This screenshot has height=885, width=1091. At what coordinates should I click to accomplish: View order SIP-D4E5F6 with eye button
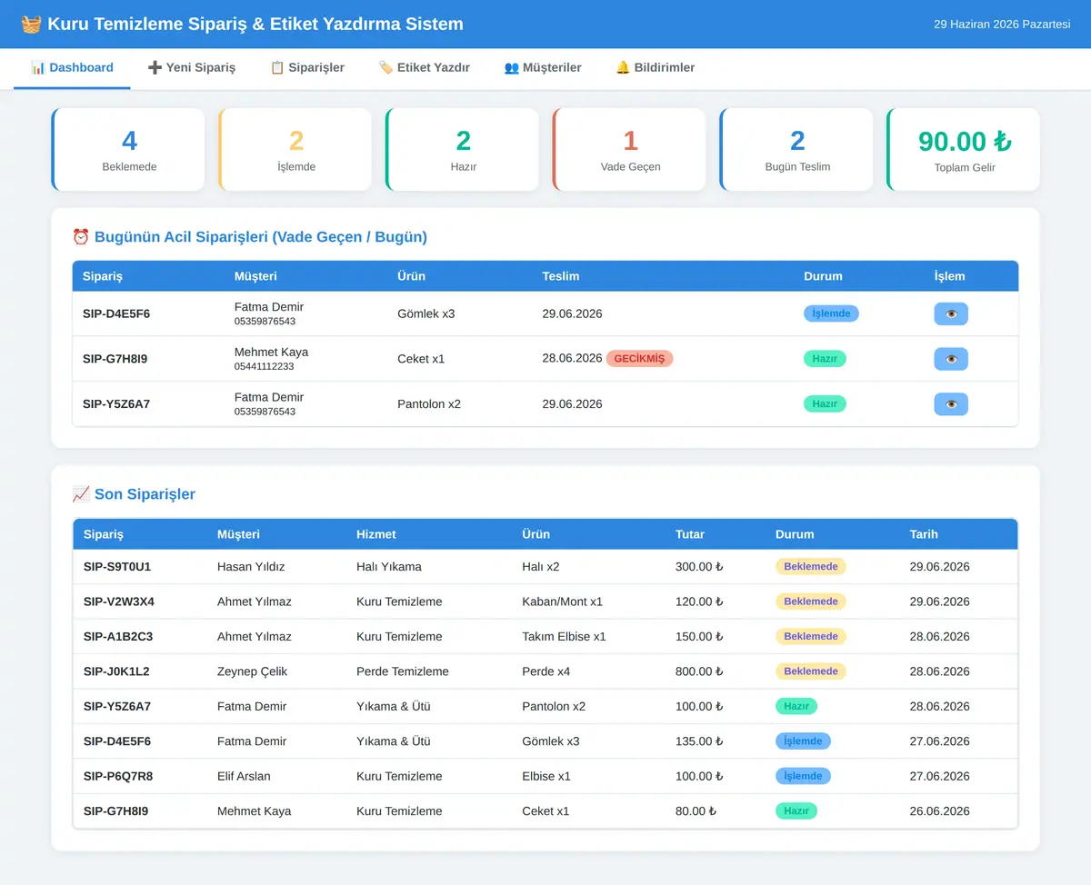pyautogui.click(x=951, y=313)
